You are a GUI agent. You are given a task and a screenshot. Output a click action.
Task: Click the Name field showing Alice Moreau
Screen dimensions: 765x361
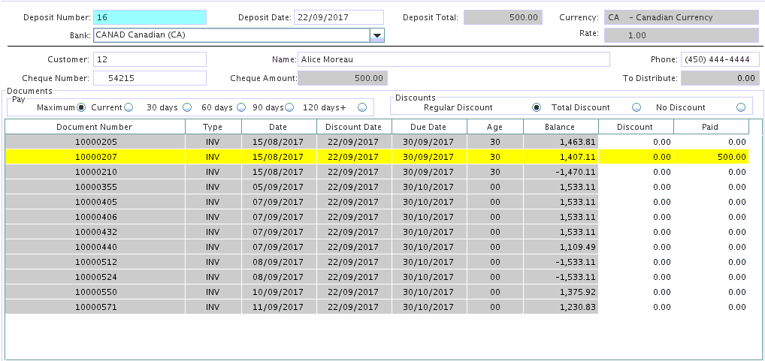[x=453, y=59]
